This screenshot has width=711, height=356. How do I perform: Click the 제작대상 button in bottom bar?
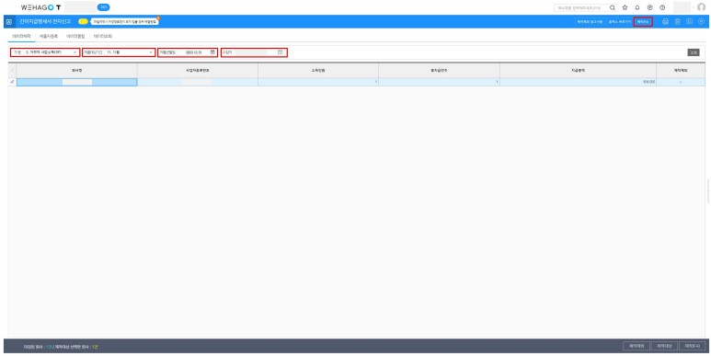[664, 346]
